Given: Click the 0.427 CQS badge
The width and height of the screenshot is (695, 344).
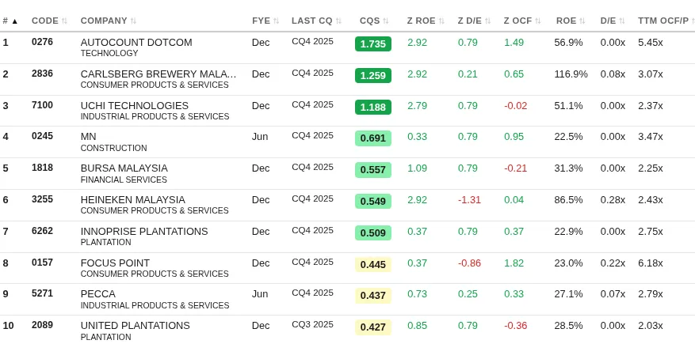Looking at the screenshot, I should [x=373, y=327].
